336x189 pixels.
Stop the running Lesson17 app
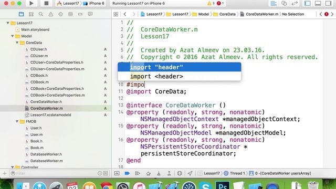click(x=46, y=3)
